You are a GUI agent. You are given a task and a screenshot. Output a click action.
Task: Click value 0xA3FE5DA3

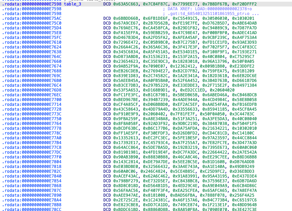pos(215,119)
